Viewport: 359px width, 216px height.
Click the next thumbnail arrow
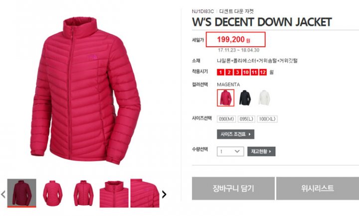coord(164,194)
